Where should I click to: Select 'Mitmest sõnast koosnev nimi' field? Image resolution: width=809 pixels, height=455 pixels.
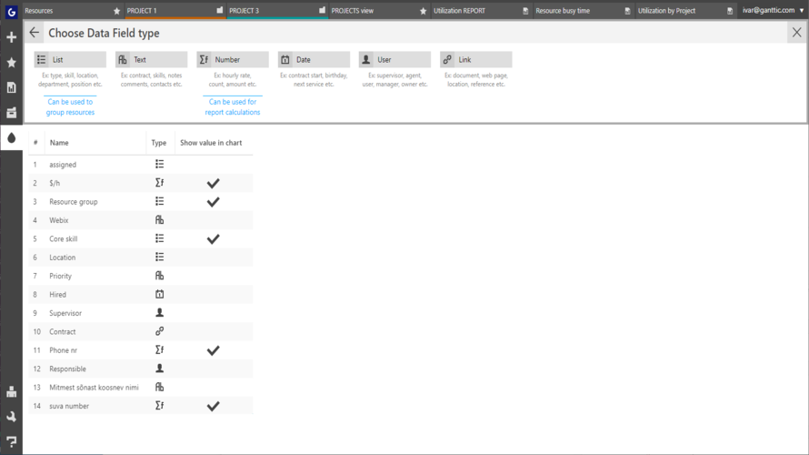pos(94,388)
